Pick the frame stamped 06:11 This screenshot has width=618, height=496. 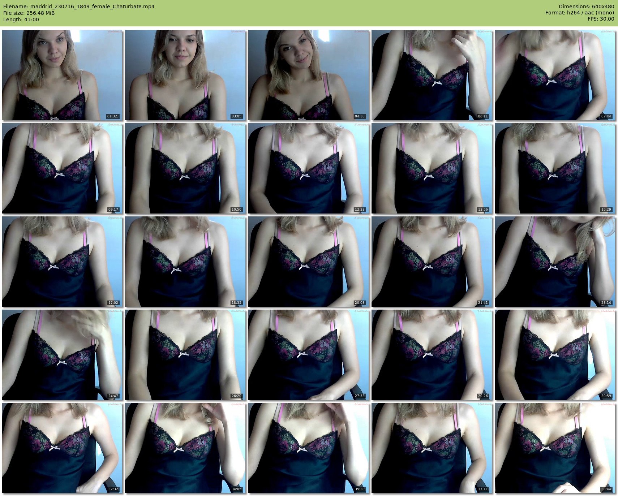(x=432, y=75)
